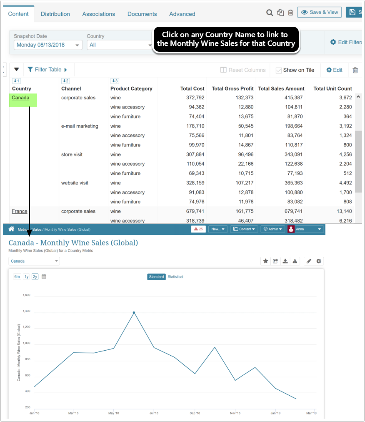The height and width of the screenshot is (422, 365).
Task: Open the Associations tab
Action: [98, 14]
